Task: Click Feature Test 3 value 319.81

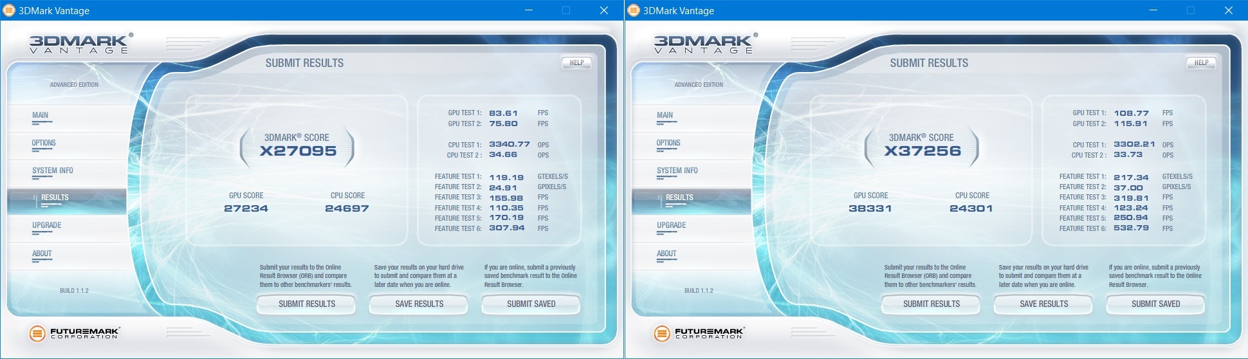Action: (x=1131, y=198)
